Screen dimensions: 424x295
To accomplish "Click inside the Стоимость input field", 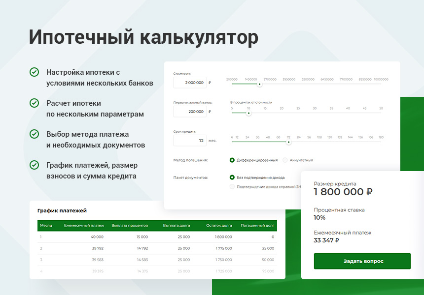I will click(190, 82).
